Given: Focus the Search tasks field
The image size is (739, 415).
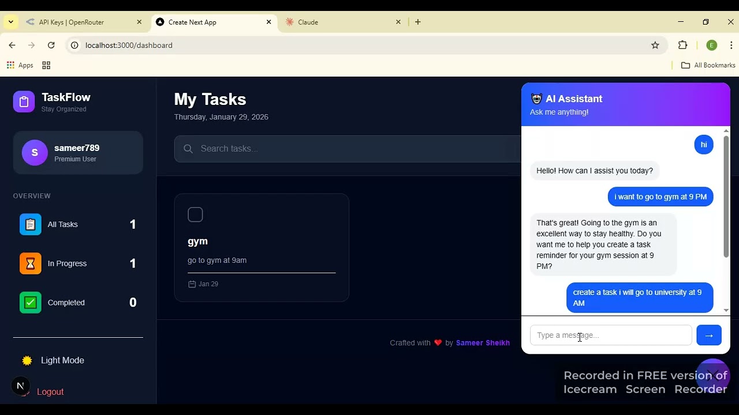Looking at the screenshot, I should coord(348,149).
